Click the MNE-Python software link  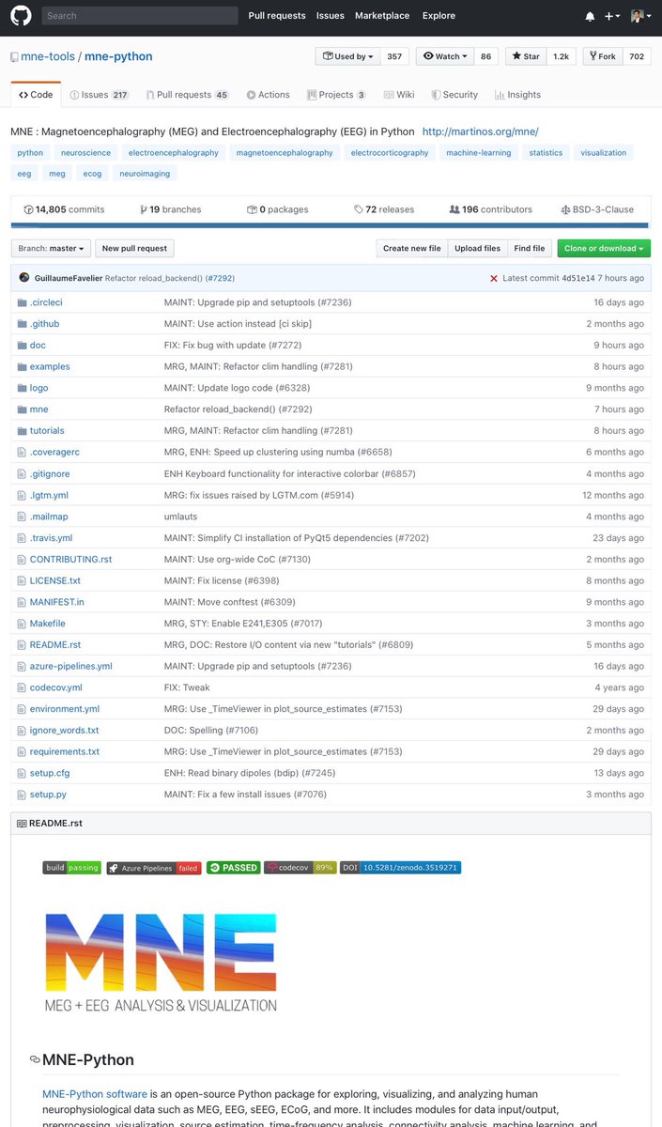(95, 1094)
